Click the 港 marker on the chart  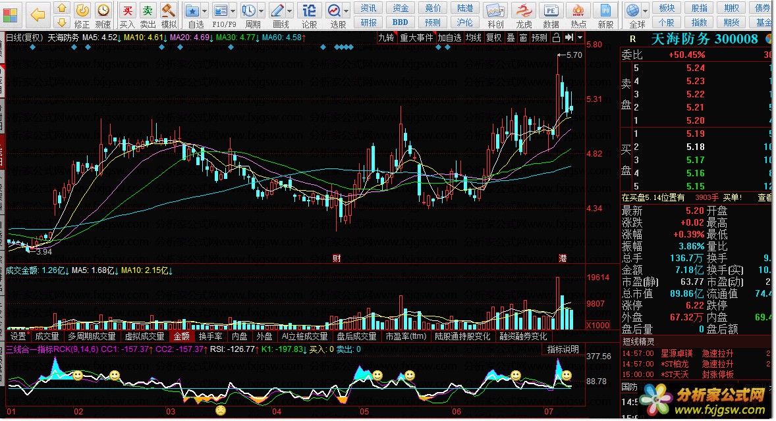[x=563, y=259]
